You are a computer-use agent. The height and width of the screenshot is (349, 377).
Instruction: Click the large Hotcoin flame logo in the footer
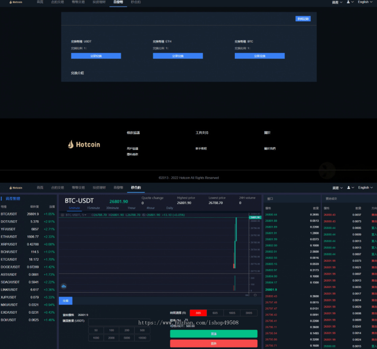[84, 144]
